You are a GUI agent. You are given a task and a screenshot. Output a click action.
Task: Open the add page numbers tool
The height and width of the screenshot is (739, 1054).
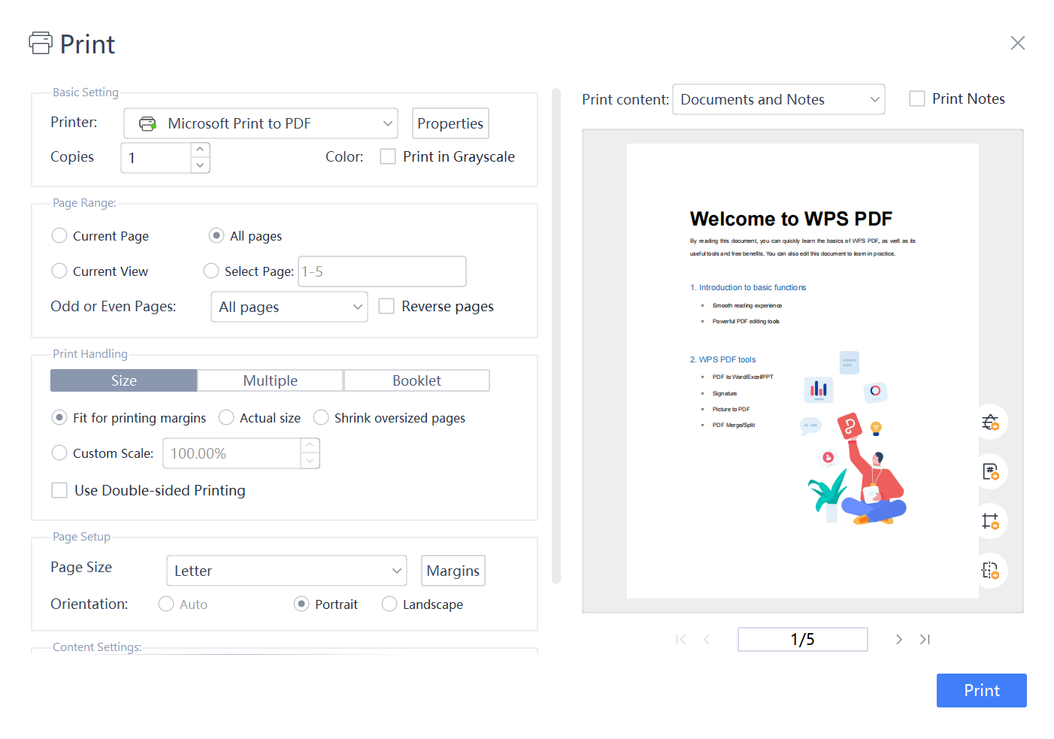tap(991, 471)
